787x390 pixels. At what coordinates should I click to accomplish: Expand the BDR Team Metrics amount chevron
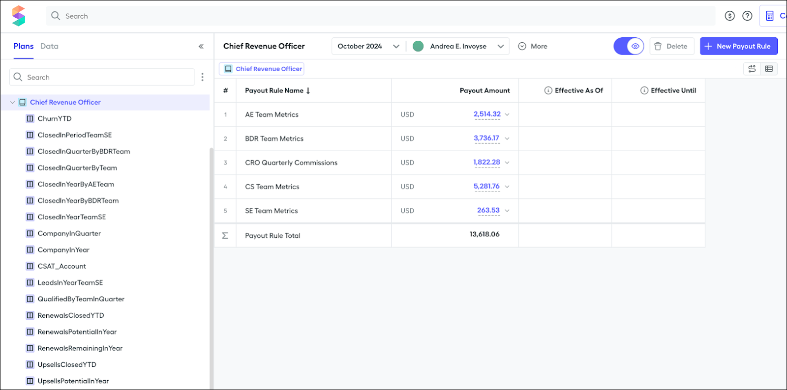click(x=507, y=139)
